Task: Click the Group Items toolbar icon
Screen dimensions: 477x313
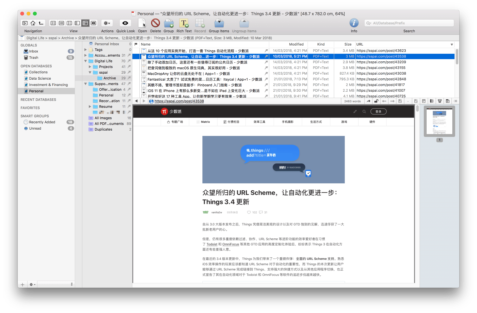Action: point(219,23)
